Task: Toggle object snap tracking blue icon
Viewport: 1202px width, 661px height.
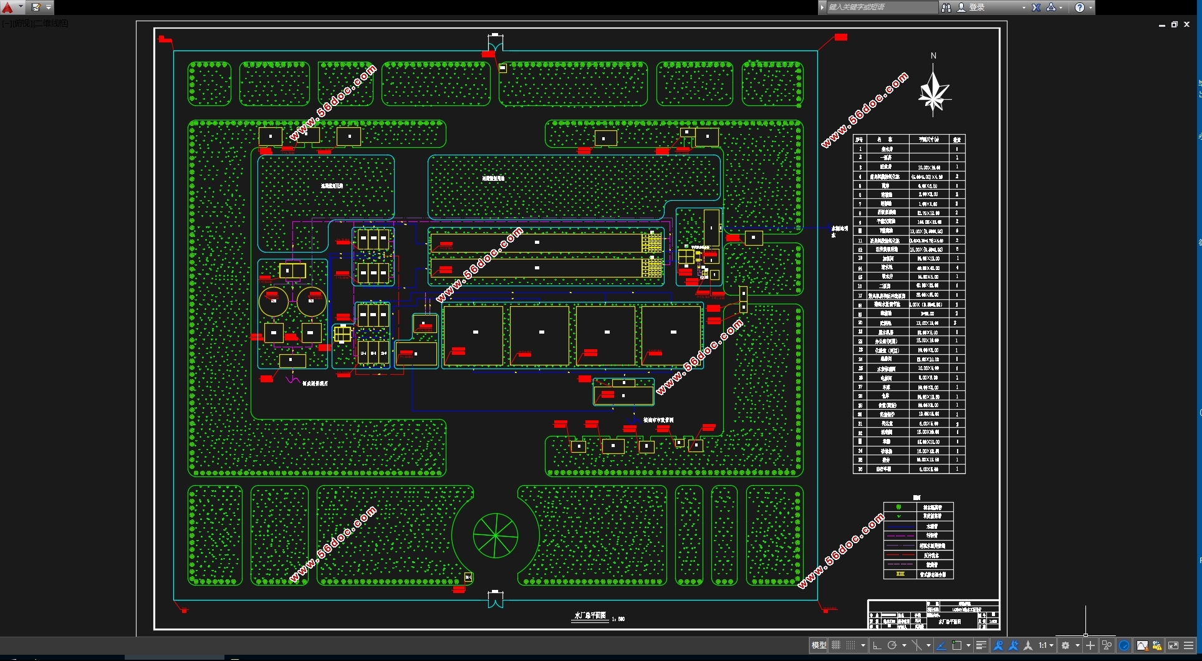Action: [x=941, y=645]
